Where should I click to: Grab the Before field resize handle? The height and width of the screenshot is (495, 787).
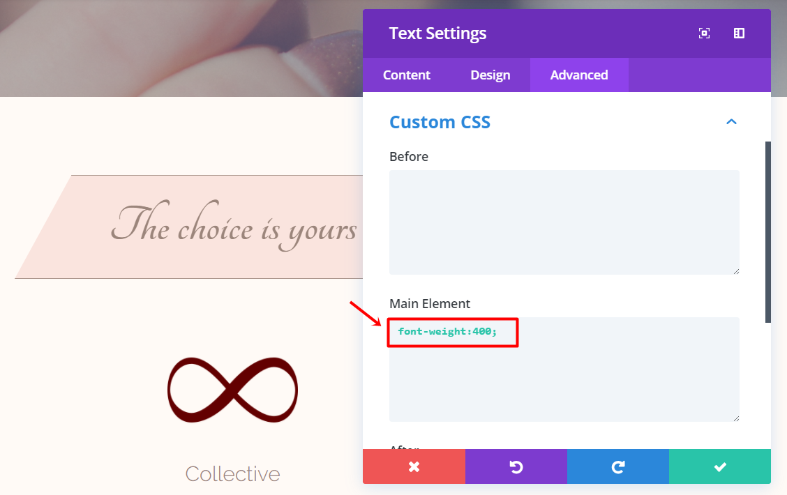pyautogui.click(x=736, y=271)
